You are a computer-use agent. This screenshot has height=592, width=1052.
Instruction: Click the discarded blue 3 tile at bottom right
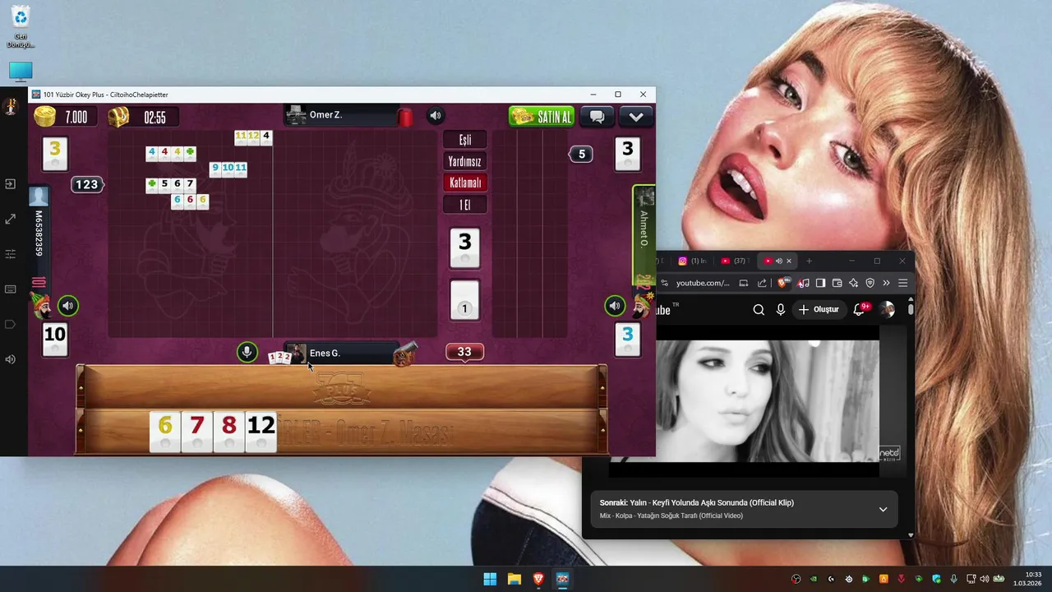click(628, 339)
